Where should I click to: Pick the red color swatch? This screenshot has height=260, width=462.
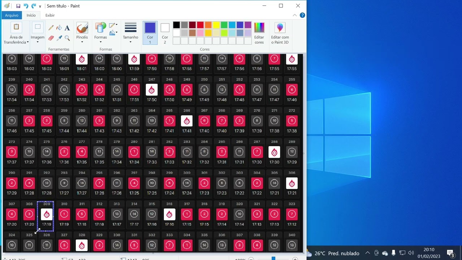tap(200, 25)
